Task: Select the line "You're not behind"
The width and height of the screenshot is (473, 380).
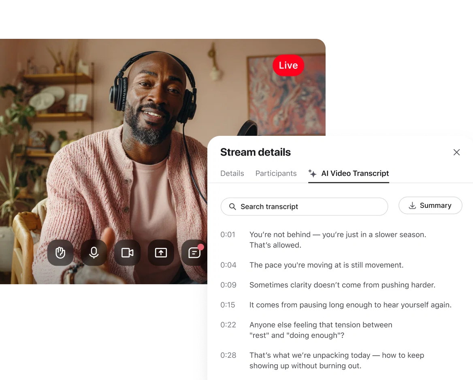Action: [338, 240]
